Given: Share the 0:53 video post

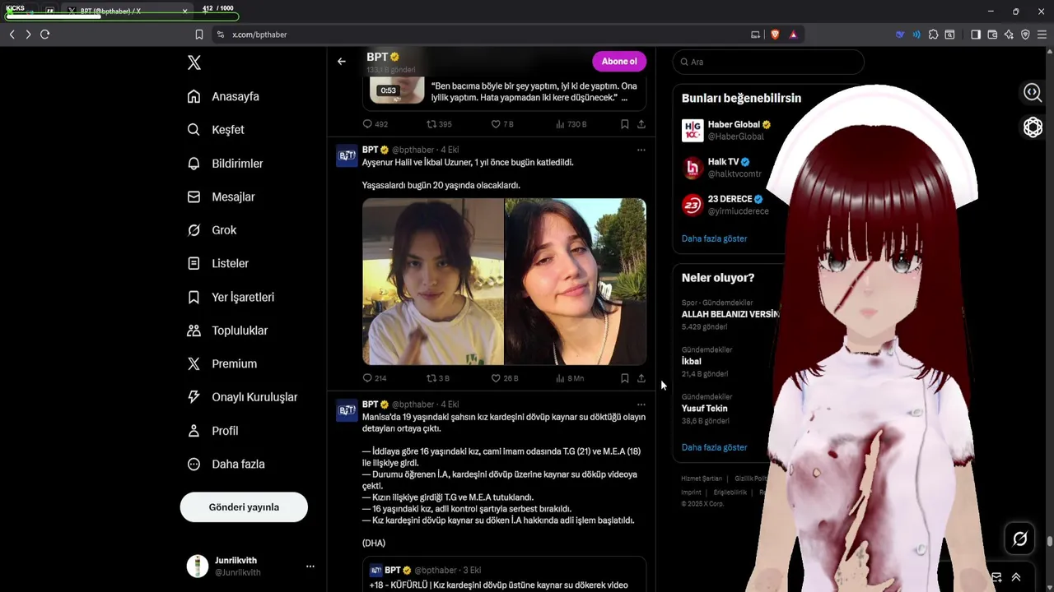Looking at the screenshot, I should click(x=641, y=124).
